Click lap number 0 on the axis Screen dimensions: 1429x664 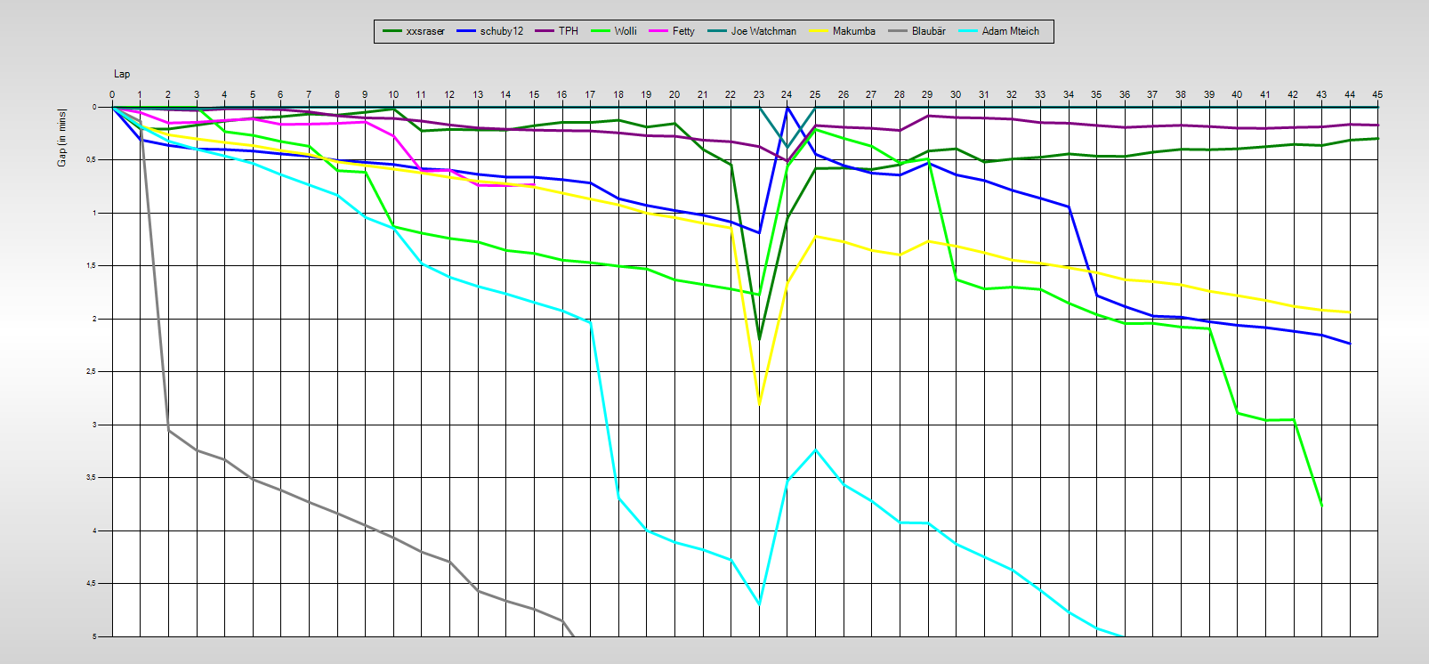[x=112, y=94]
